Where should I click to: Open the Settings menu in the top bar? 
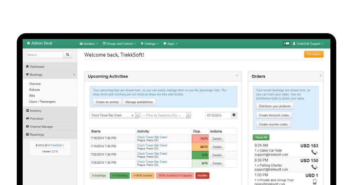pos(149,43)
